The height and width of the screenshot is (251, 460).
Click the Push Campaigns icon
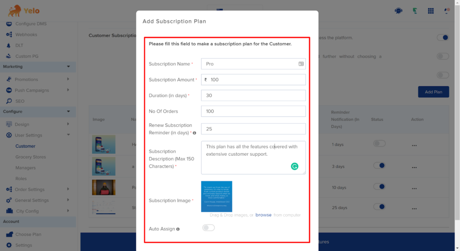[9, 90]
